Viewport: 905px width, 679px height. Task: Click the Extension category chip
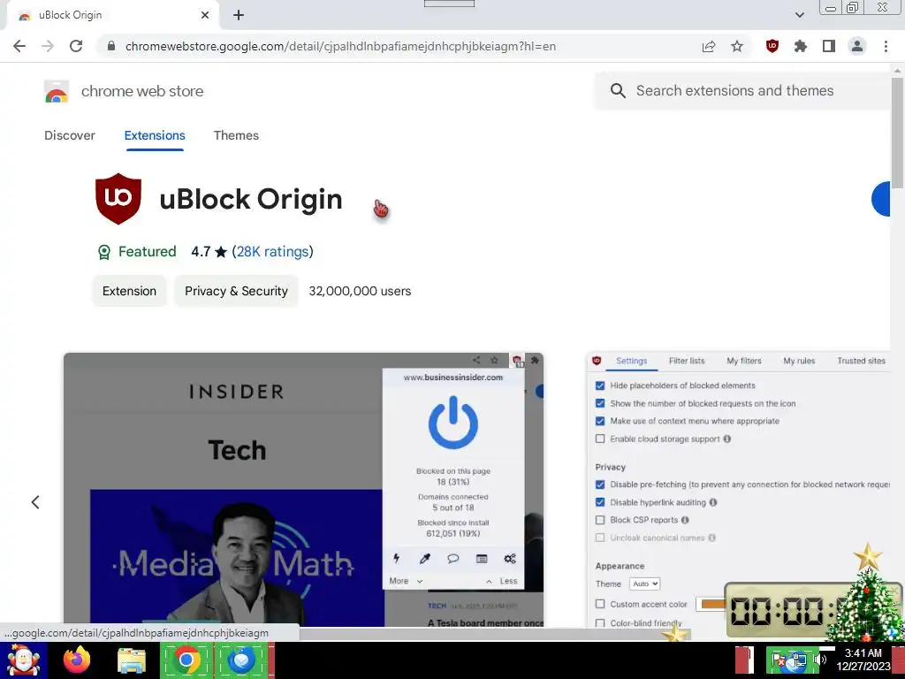coord(129,291)
